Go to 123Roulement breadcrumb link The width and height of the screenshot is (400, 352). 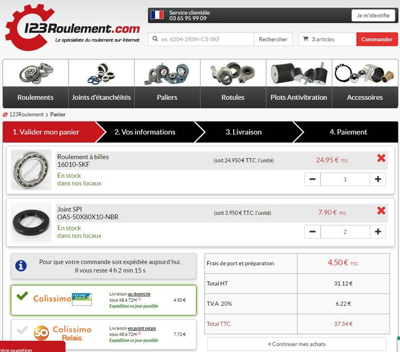(x=26, y=115)
